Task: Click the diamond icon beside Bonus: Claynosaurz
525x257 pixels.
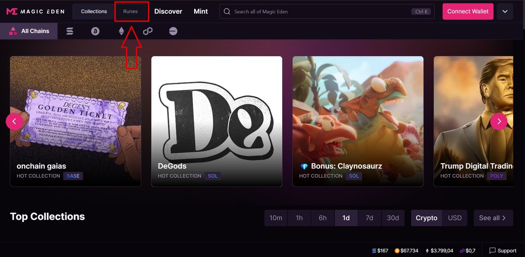Action: pos(304,166)
